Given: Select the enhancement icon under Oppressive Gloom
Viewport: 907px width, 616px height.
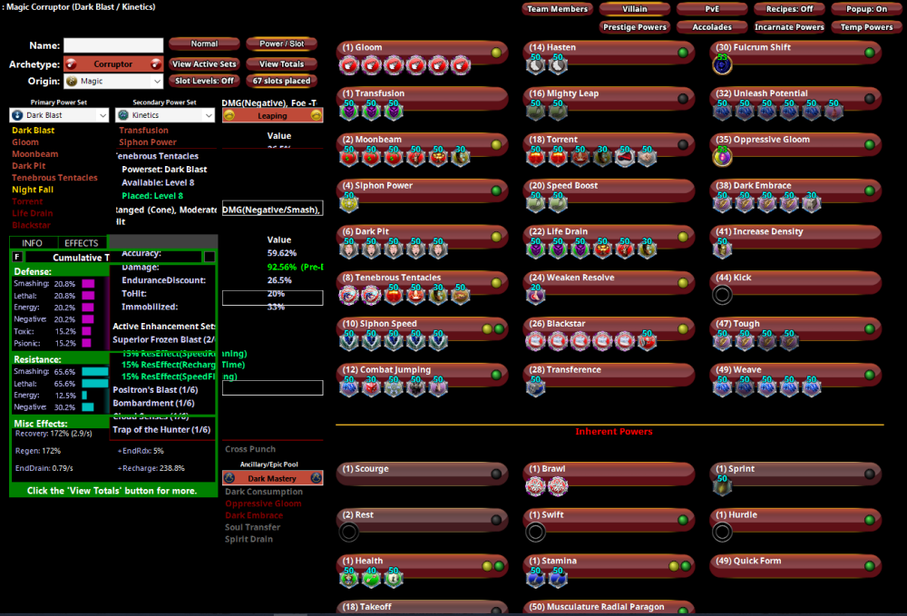Looking at the screenshot, I should [x=723, y=157].
